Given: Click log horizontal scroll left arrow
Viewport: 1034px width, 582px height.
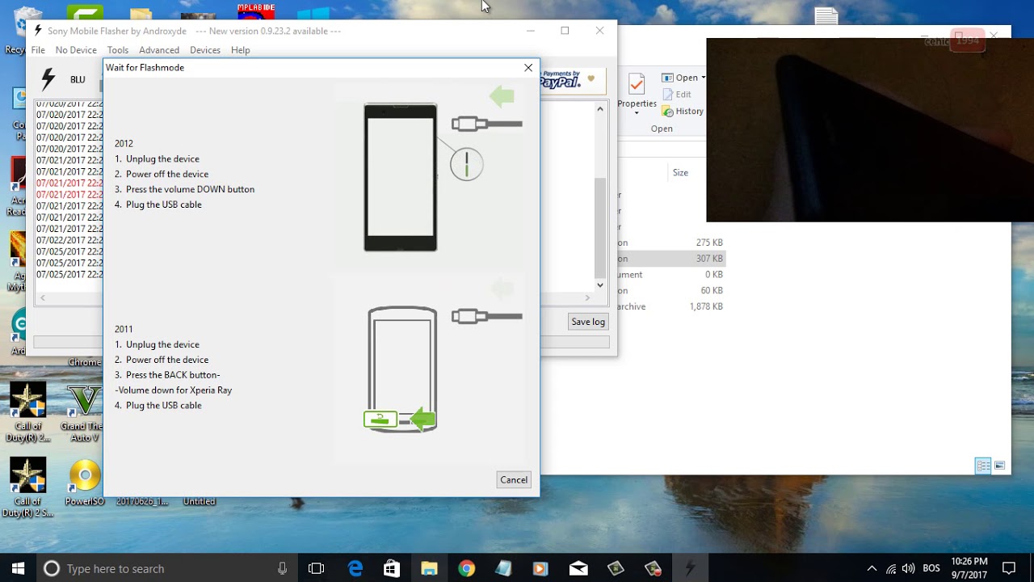Looking at the screenshot, I should click(43, 297).
